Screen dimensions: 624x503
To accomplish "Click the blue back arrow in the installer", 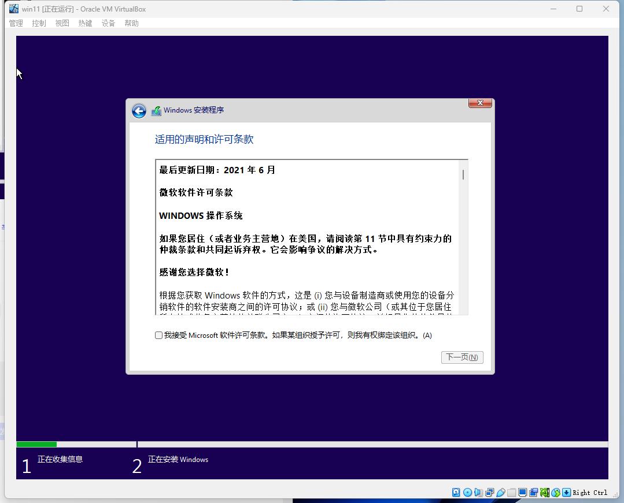I will [x=139, y=110].
